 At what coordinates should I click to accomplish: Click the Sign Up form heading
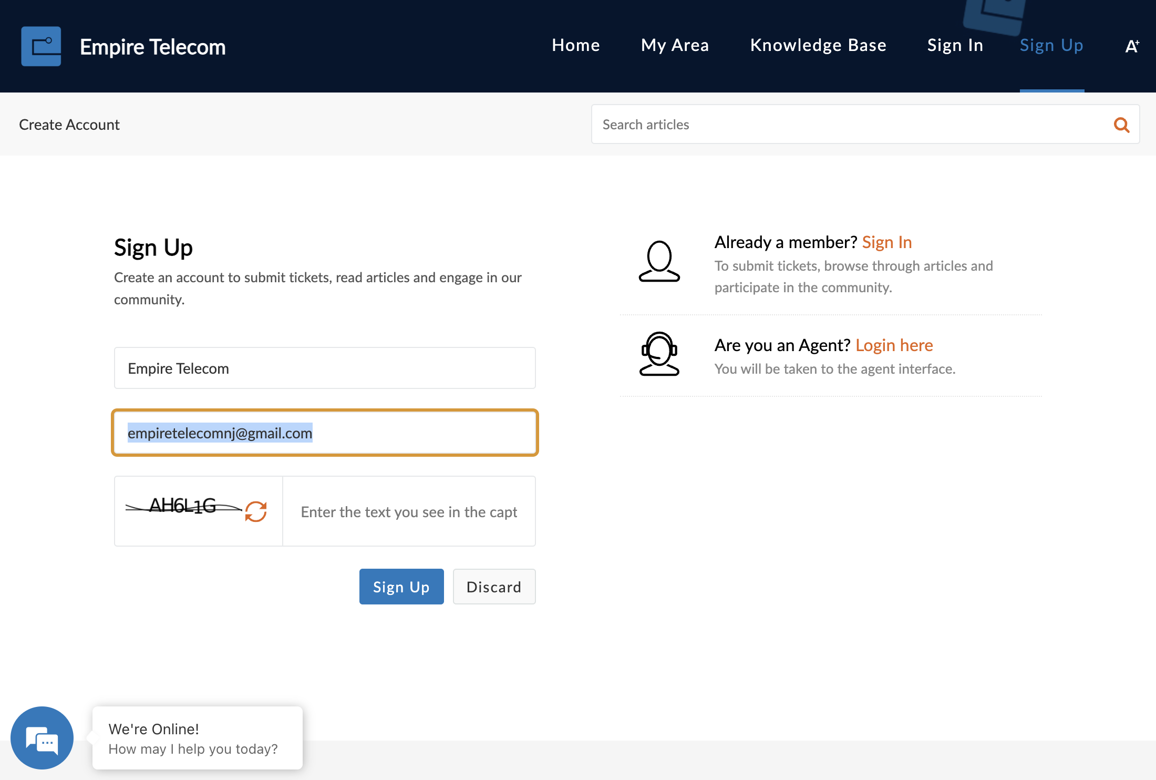153,248
